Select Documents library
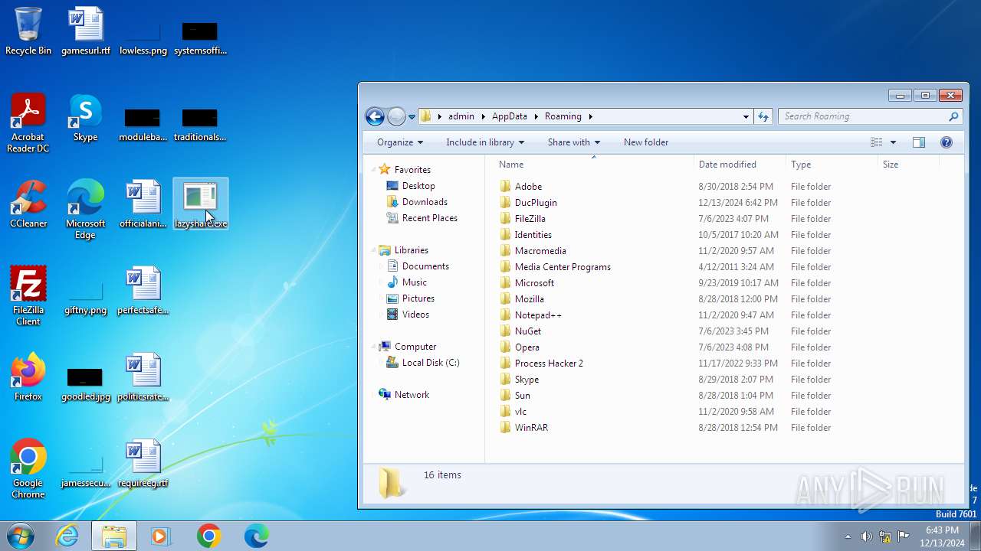Image resolution: width=981 pixels, height=551 pixels. [425, 266]
